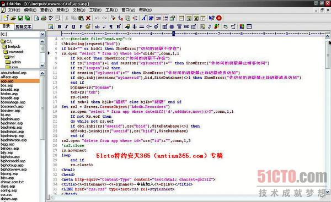Open the 文件(F) menu
The height and width of the screenshot is (202, 331).
pyautogui.click(x=14, y=10)
